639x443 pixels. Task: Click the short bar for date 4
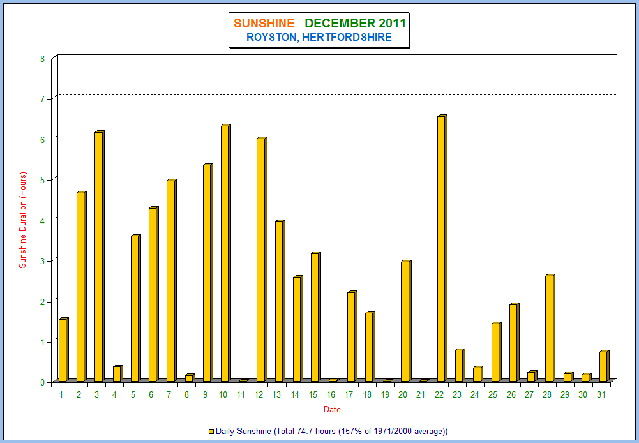pyautogui.click(x=117, y=373)
